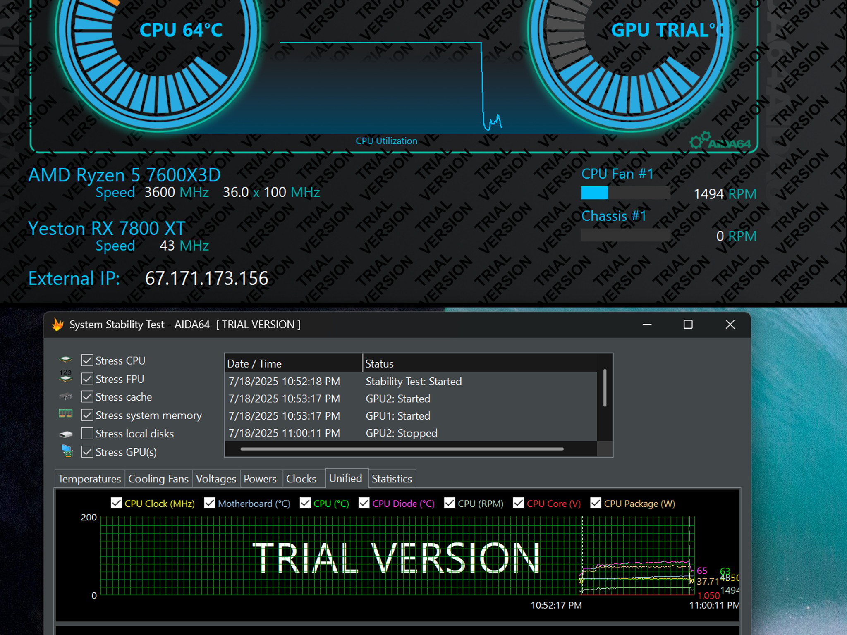Toggle CPU Package (W) legend checkbox
Screen dimensions: 847x635
tap(596, 503)
